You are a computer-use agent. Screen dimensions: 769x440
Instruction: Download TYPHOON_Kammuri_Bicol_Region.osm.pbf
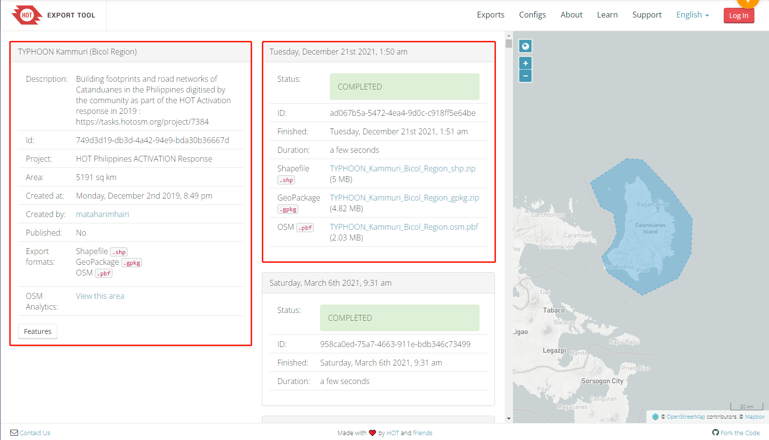pos(404,227)
